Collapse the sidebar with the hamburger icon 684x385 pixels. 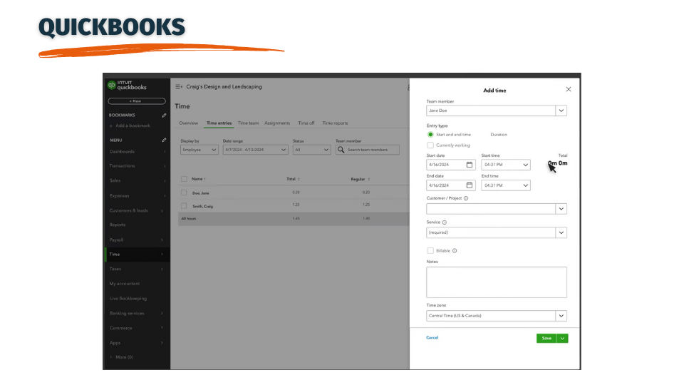click(x=179, y=87)
